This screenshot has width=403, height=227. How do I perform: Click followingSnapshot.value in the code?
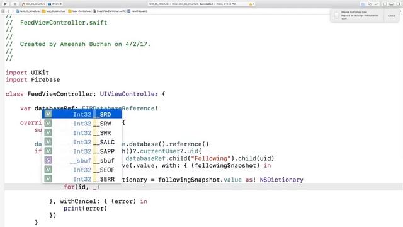click(x=200, y=180)
